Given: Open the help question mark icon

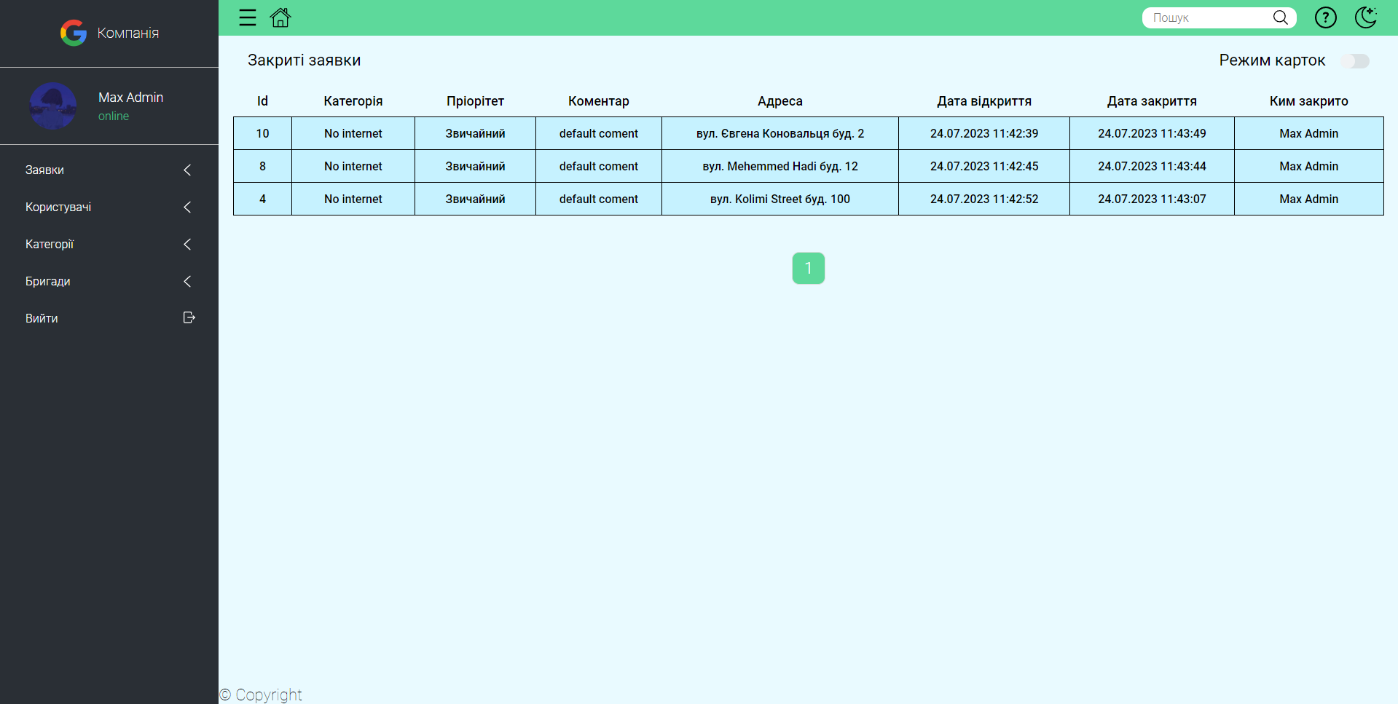Looking at the screenshot, I should click(1326, 17).
